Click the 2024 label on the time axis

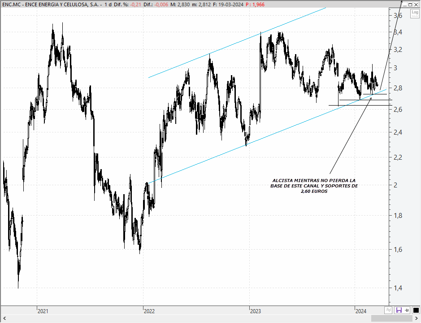tap(361, 311)
